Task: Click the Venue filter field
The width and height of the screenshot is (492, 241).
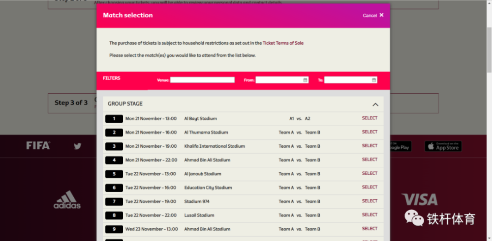Action: (x=202, y=80)
